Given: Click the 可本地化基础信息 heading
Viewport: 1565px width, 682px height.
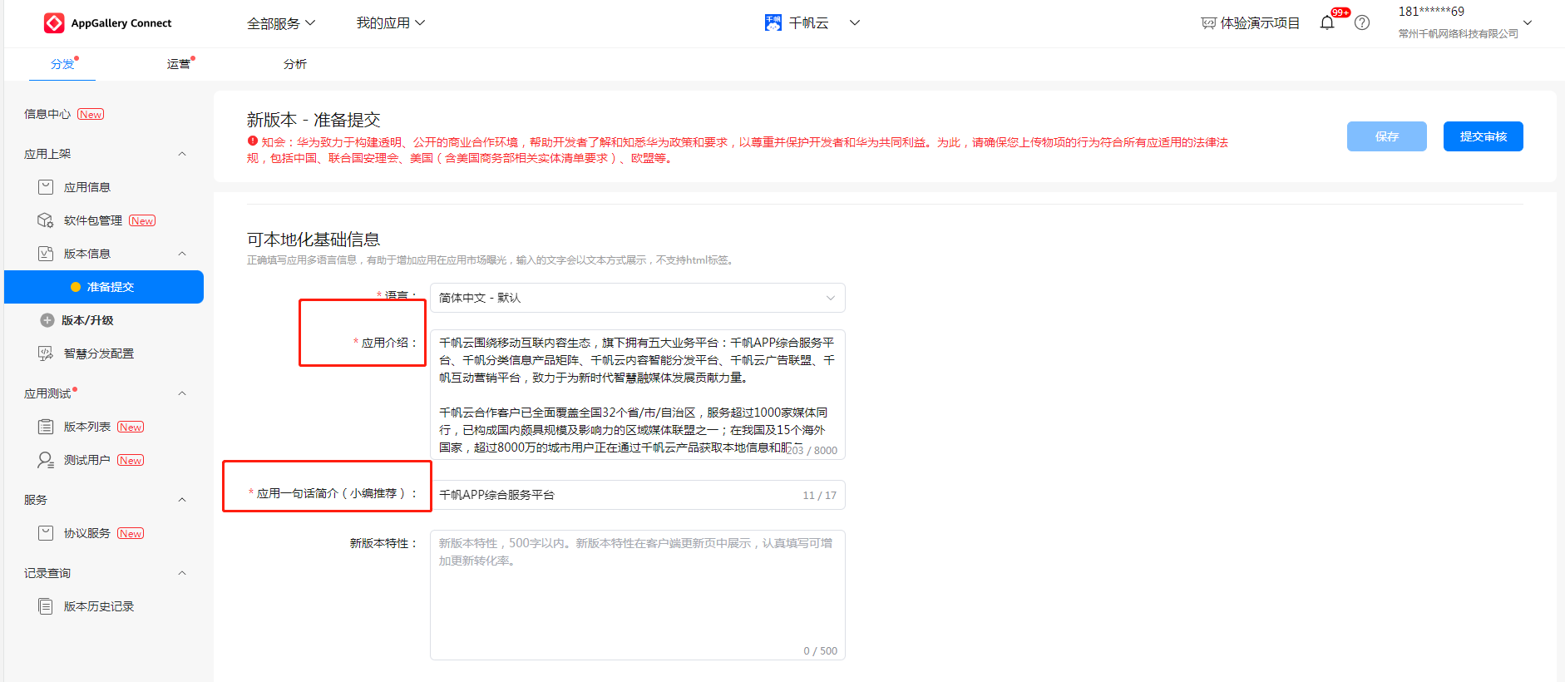Looking at the screenshot, I should tap(313, 240).
